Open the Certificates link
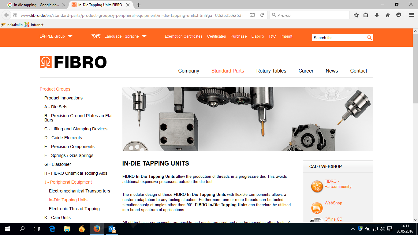The width and height of the screenshot is (418, 235). [216, 36]
